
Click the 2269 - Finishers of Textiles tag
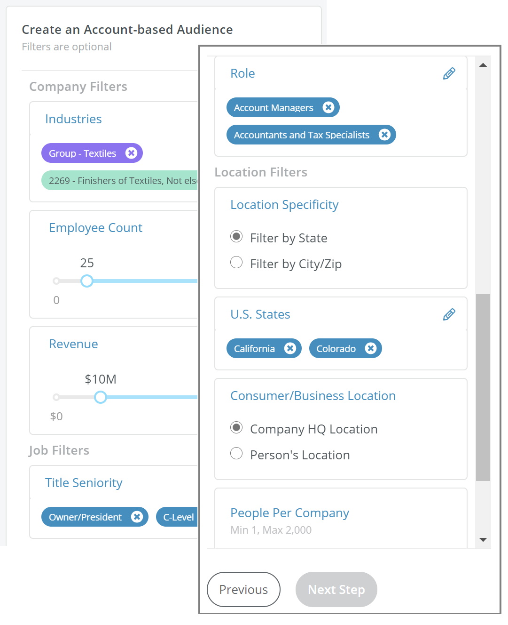(120, 180)
